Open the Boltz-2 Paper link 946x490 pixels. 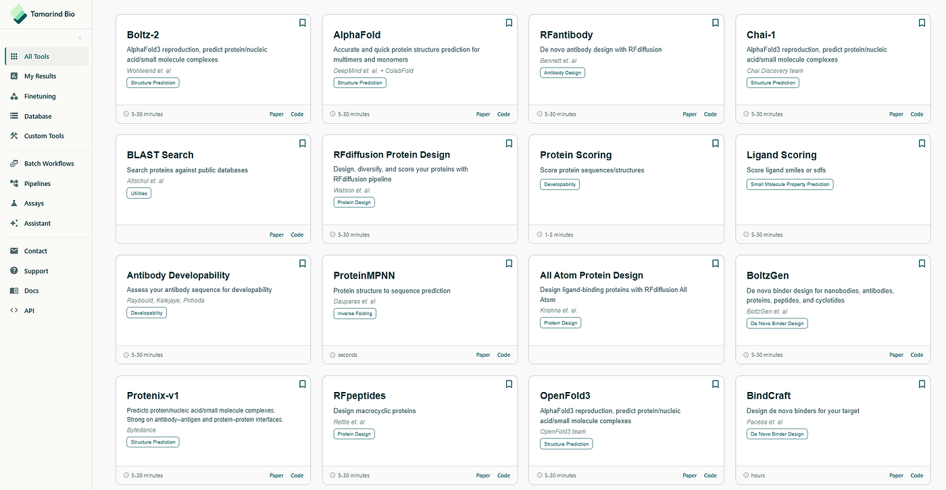[x=276, y=114]
